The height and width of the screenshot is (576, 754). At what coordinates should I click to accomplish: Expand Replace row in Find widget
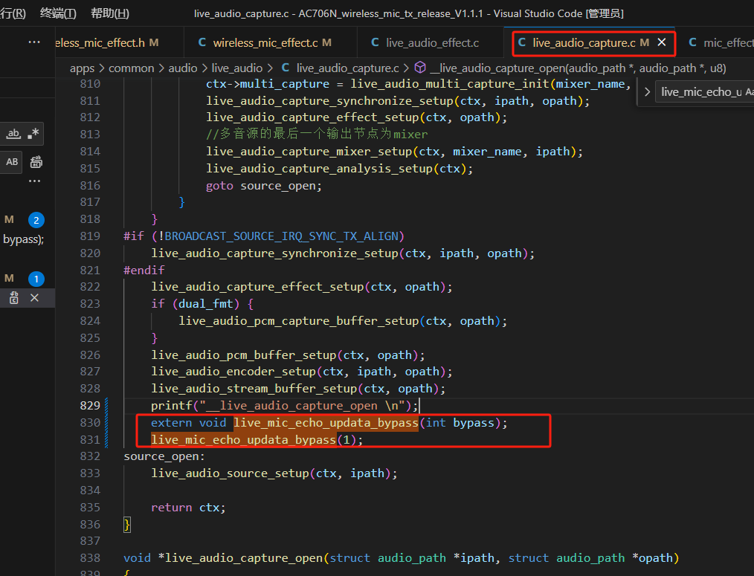(647, 92)
